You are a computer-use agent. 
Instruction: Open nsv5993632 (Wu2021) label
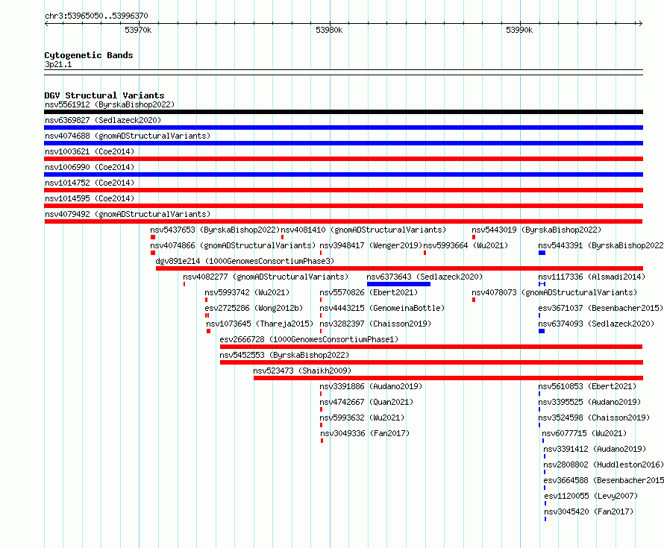click(x=362, y=418)
